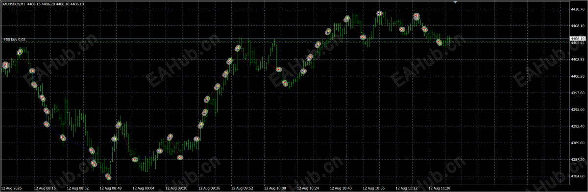Select the last trade marker near 11:28

440,43
